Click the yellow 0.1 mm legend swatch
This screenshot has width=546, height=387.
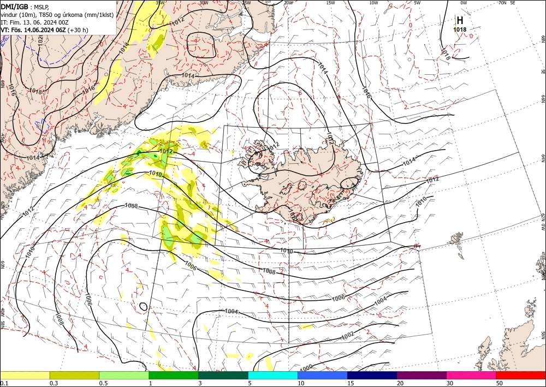coord(25,375)
